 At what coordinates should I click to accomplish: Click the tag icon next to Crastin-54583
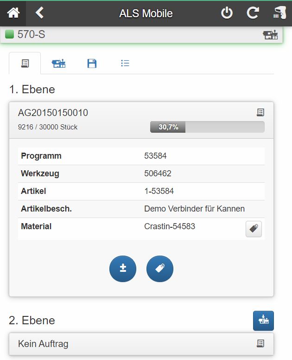pyautogui.click(x=254, y=229)
